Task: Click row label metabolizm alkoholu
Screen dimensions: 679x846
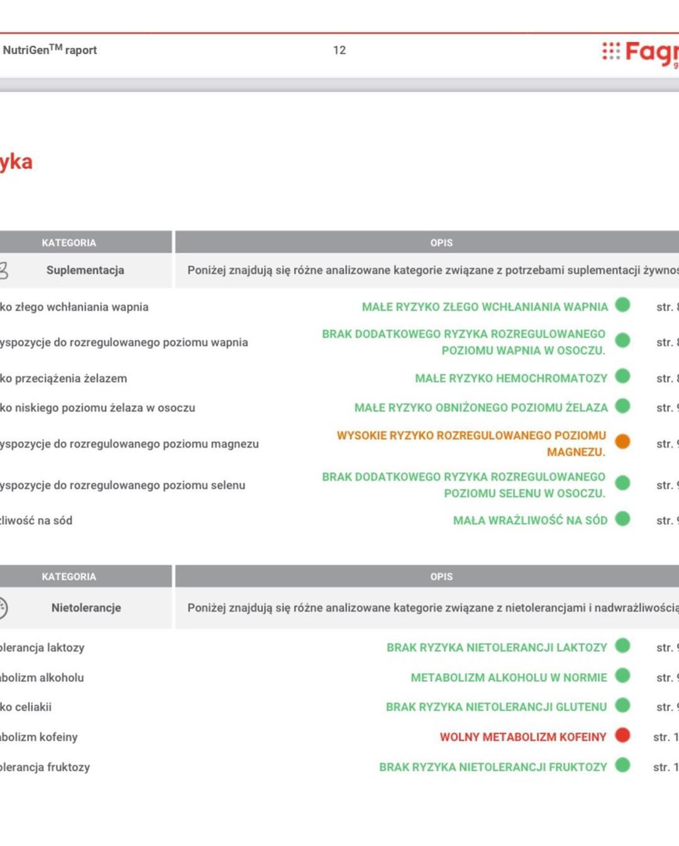Action: pos(42,678)
